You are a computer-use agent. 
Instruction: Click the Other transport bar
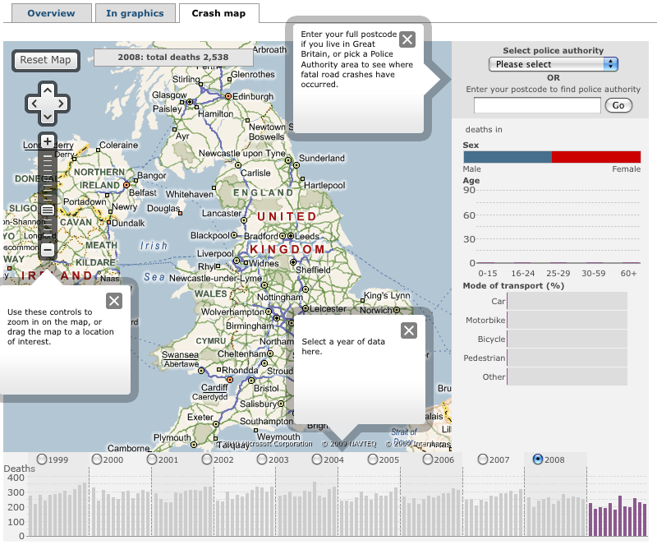(567, 376)
